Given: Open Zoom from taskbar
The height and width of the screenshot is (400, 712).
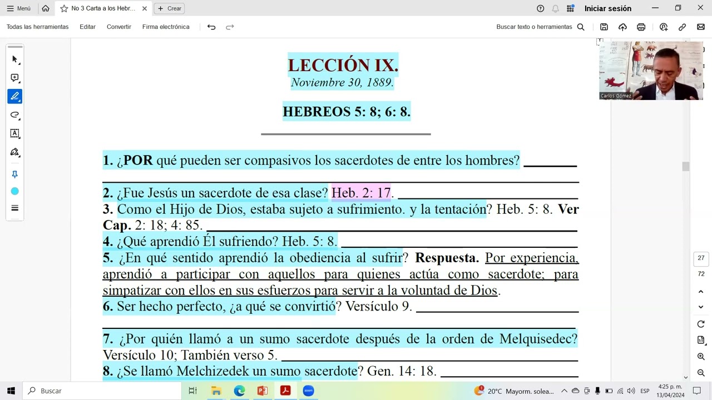Looking at the screenshot, I should click(308, 391).
